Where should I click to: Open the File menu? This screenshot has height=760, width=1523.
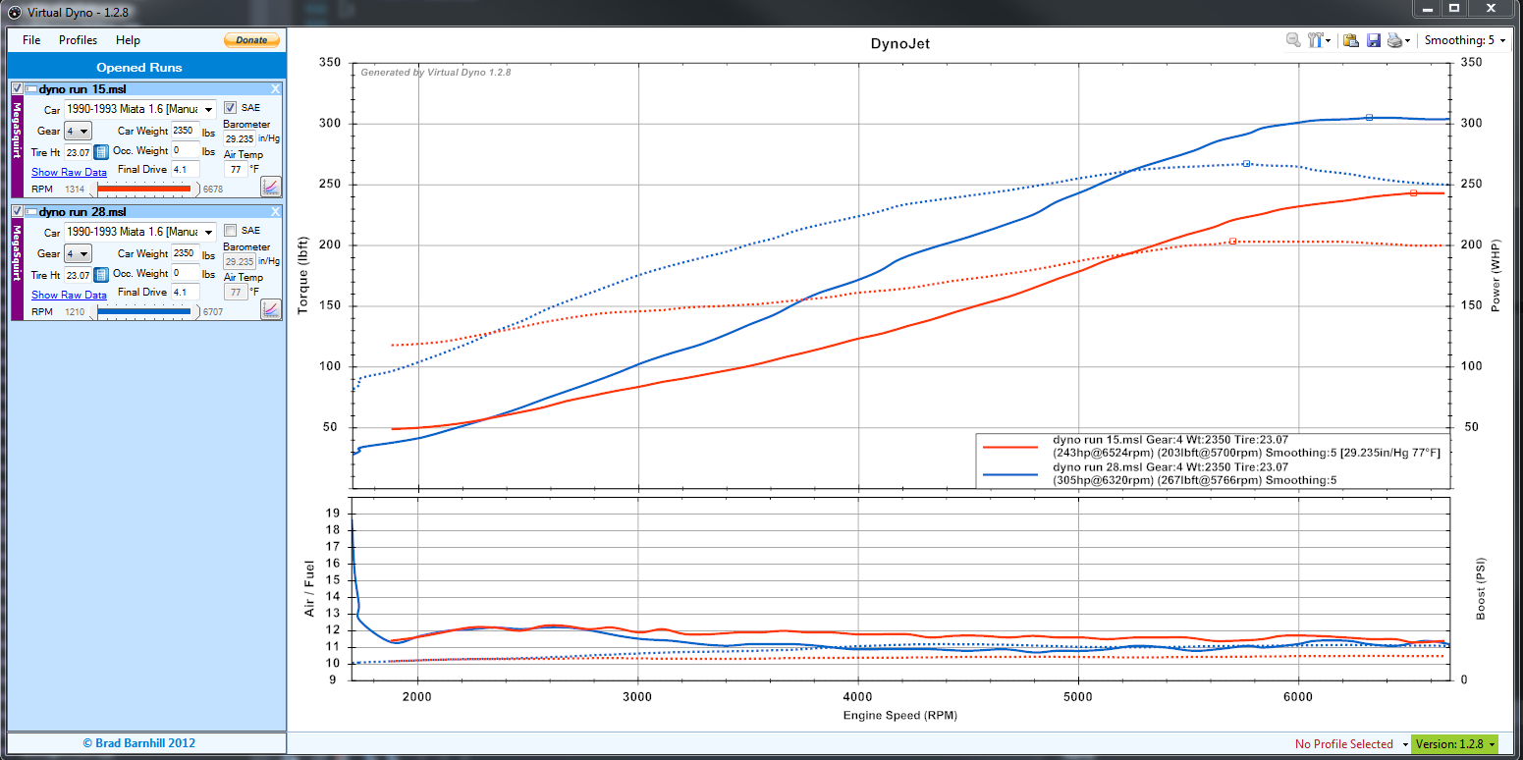(x=31, y=40)
